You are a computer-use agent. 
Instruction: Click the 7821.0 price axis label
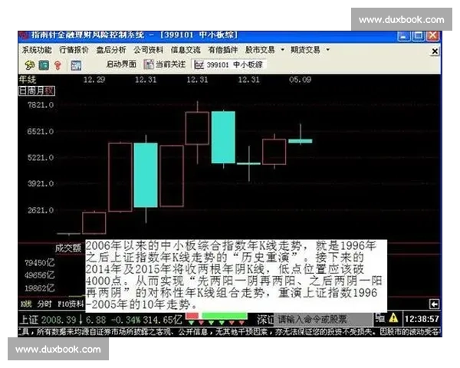pos(41,105)
